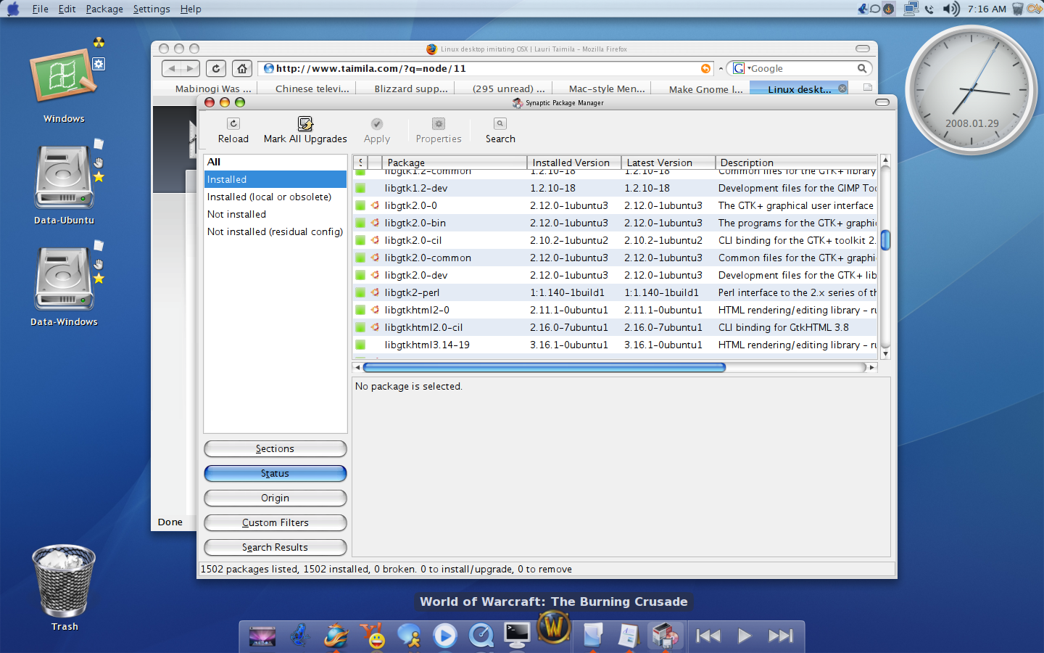Open the Trash on the desktop
This screenshot has width=1044, height=653.
coord(64,581)
